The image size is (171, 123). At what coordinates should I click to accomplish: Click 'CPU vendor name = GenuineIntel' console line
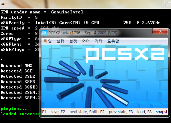(42, 12)
